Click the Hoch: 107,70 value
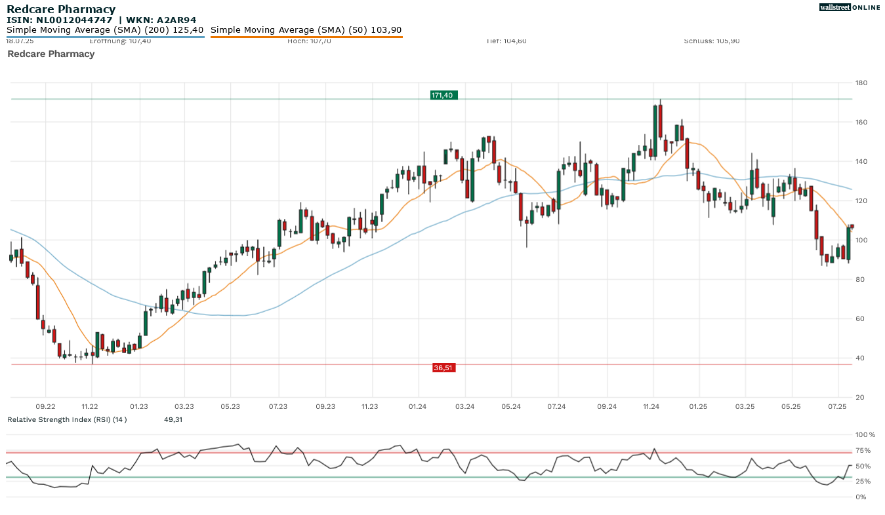 click(309, 41)
